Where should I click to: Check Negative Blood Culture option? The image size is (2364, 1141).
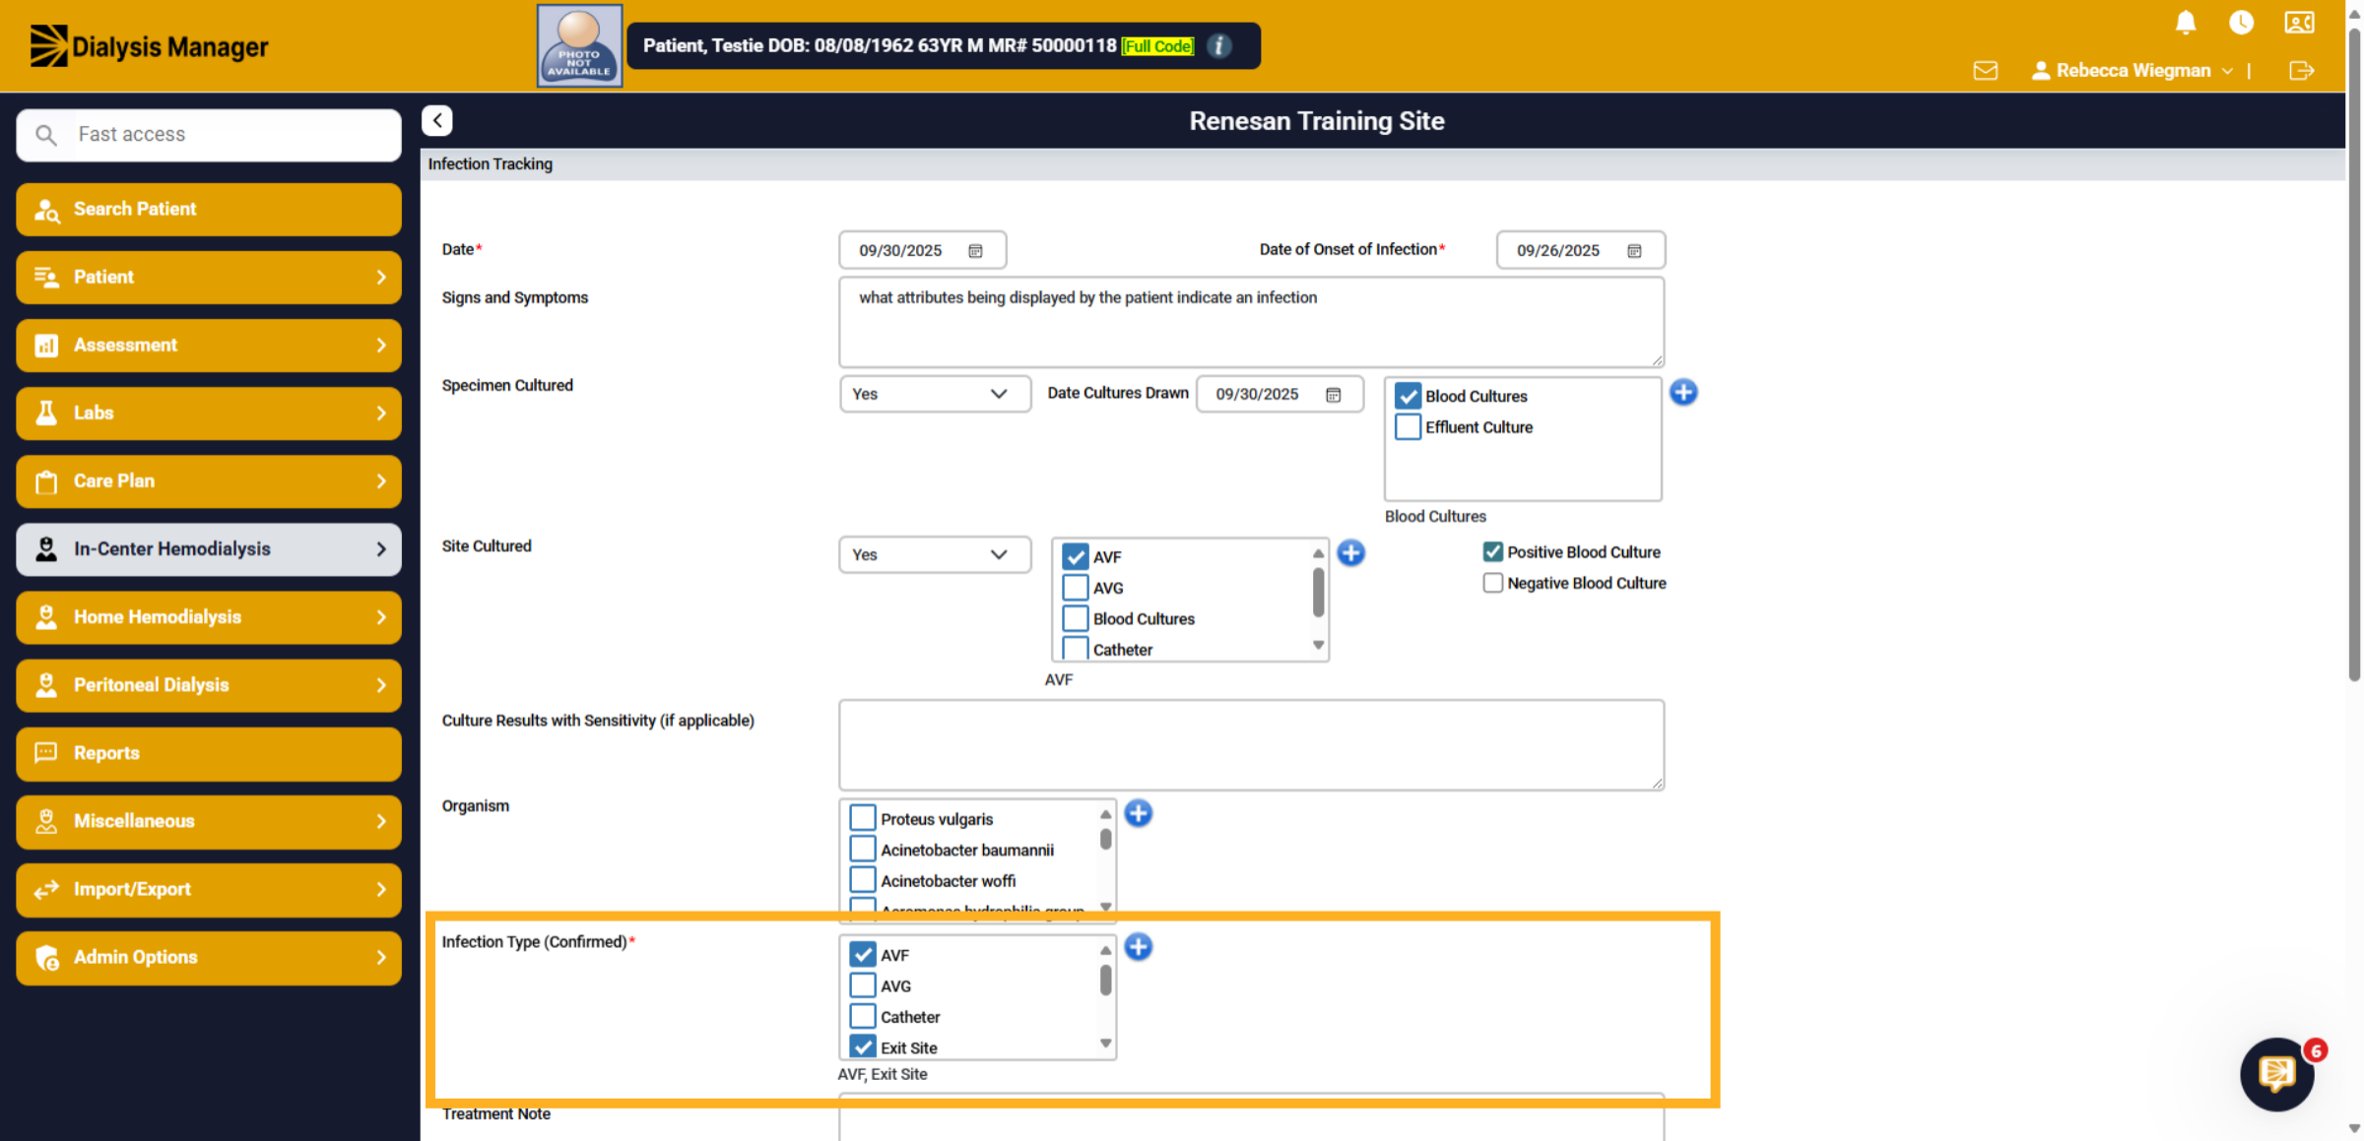pos(1493,583)
